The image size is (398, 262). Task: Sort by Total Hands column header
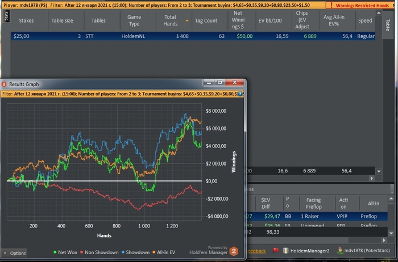[171, 20]
